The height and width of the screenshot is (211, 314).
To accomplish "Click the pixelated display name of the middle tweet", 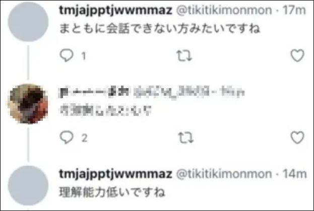I will point(94,92).
